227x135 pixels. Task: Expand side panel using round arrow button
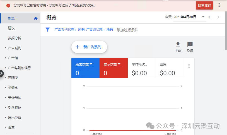pos(1,73)
